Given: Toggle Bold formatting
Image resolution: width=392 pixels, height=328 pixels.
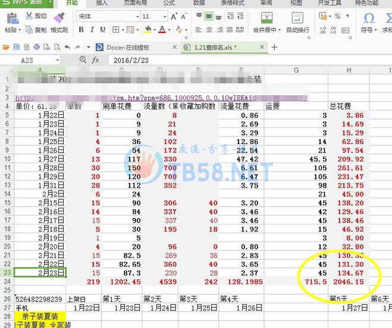Looking at the screenshot, I should [81, 30].
